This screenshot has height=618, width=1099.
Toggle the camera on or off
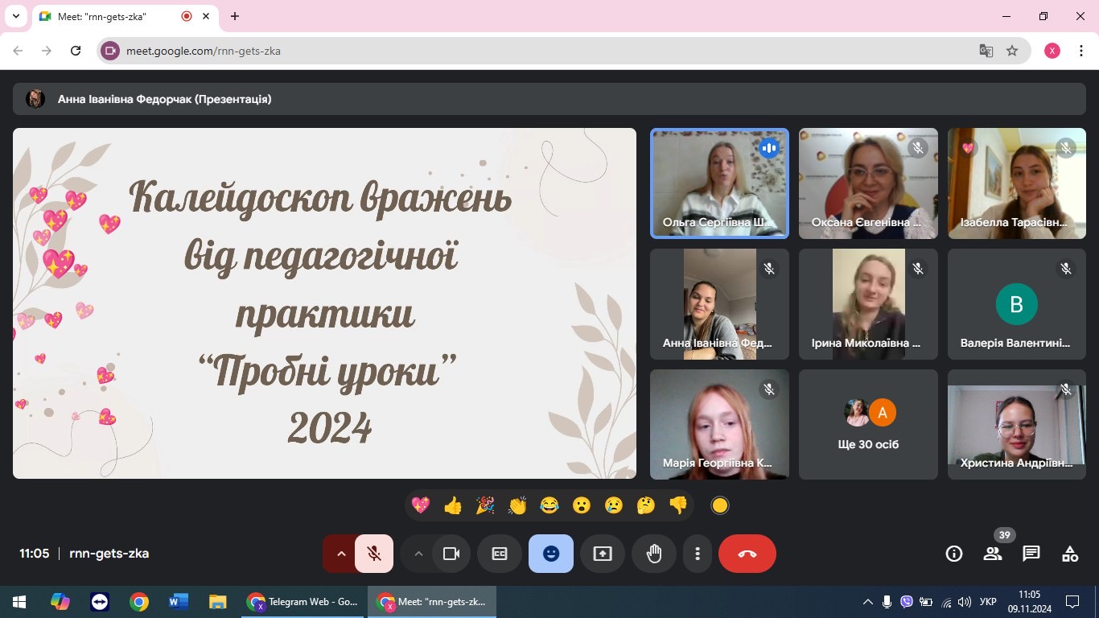[x=451, y=554]
